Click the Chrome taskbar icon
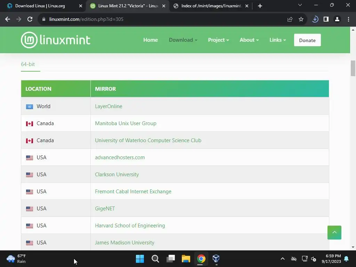Viewport: 356px width, 267px height. (x=201, y=259)
